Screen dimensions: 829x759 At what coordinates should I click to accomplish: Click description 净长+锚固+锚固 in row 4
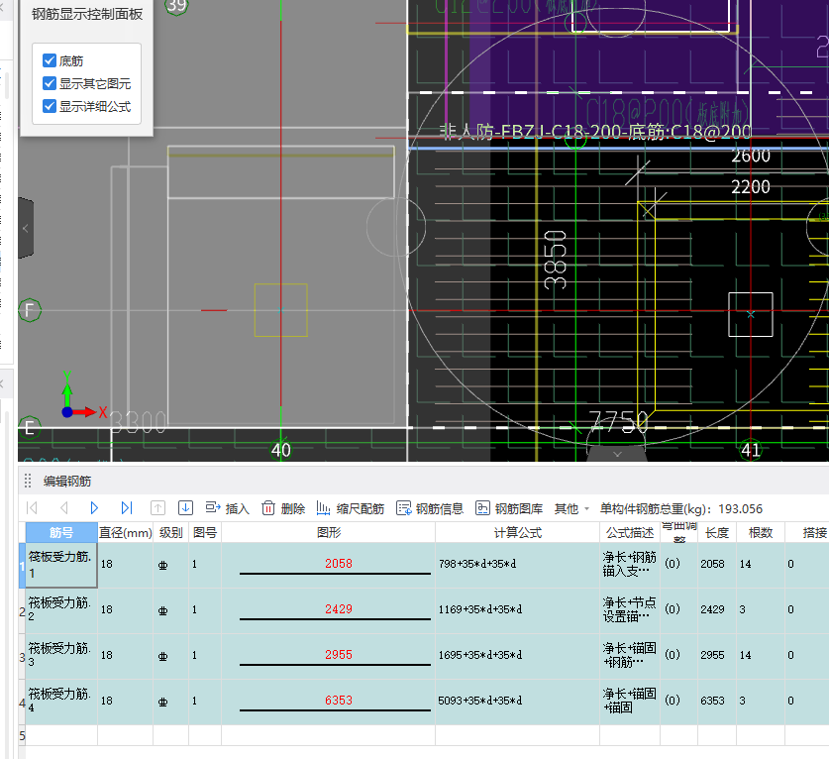click(x=629, y=701)
